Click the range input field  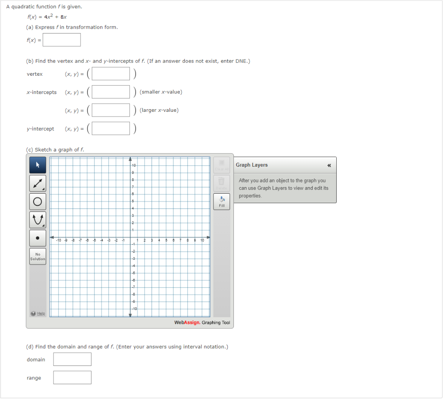72,377
